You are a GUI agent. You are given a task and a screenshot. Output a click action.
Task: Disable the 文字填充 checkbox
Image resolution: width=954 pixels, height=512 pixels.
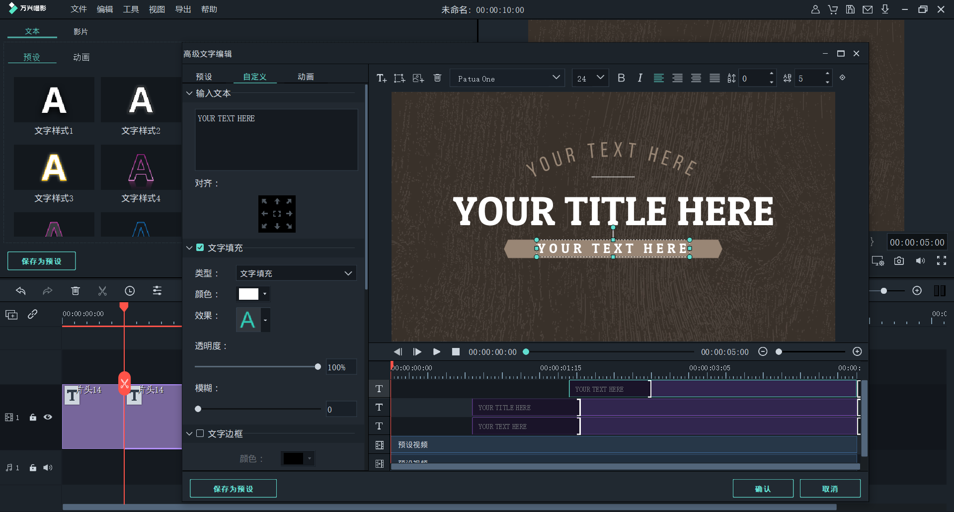coord(200,248)
